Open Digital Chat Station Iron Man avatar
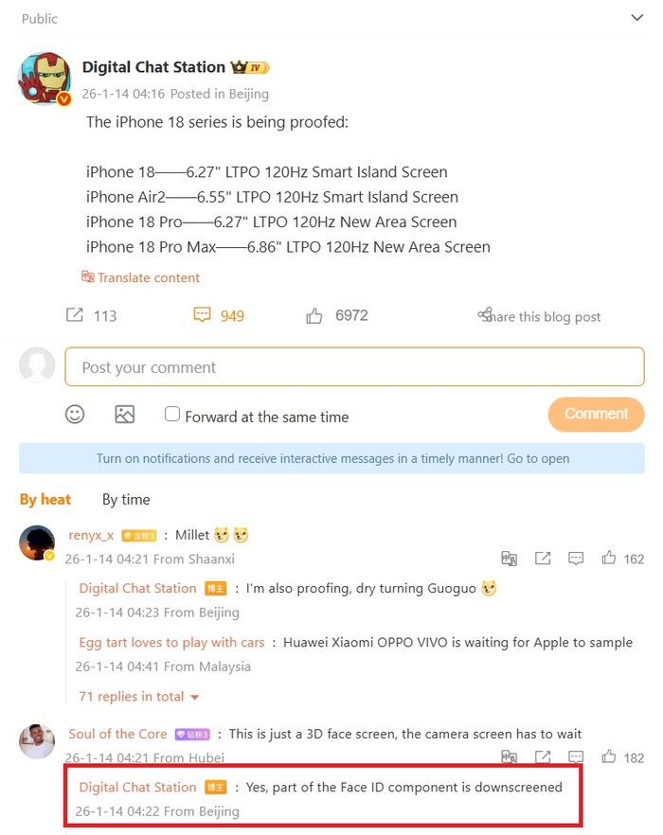 45,79
